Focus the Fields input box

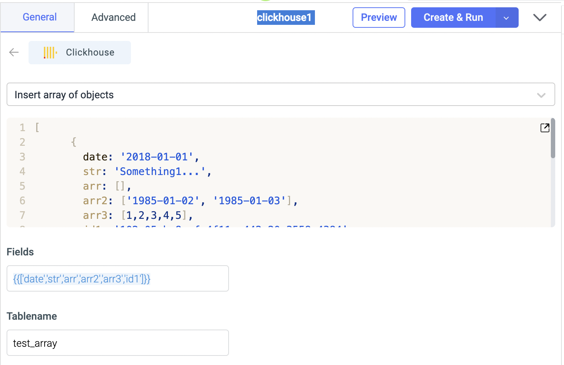click(x=117, y=279)
